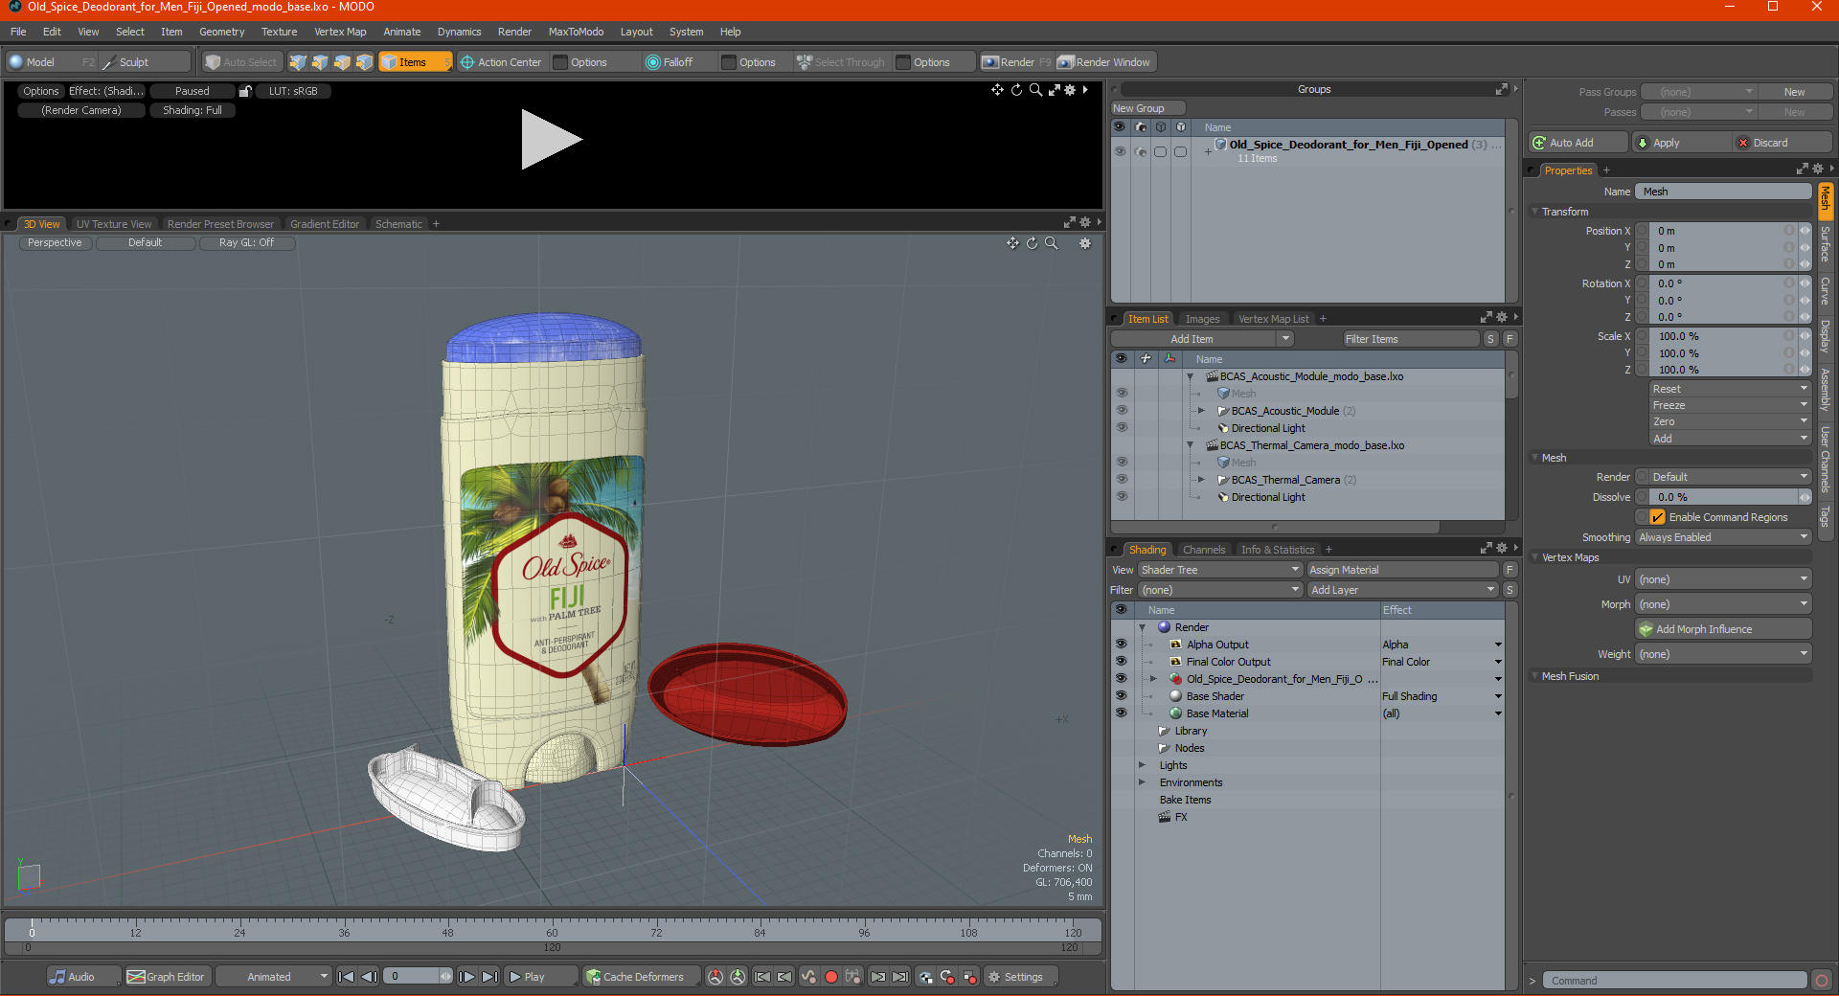
Task: Step forward one frame
Action: pos(466,977)
